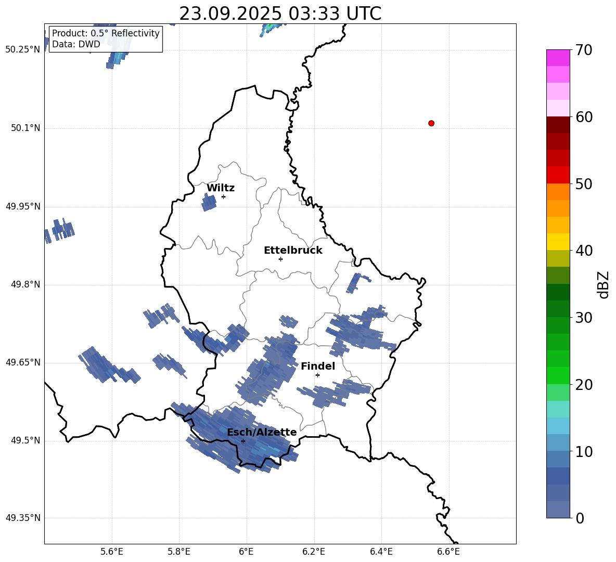The height and width of the screenshot is (562, 616).
Task: Click the dark maroon swatch just below 60 dBZ
Action: click(x=558, y=125)
